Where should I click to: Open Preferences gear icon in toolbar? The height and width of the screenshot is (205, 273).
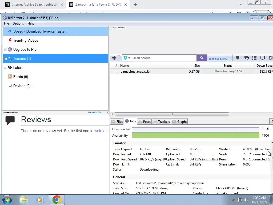[271, 58]
